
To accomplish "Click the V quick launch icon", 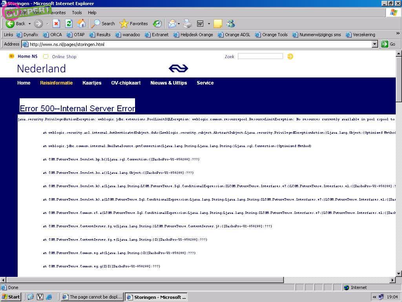I will point(40,297).
